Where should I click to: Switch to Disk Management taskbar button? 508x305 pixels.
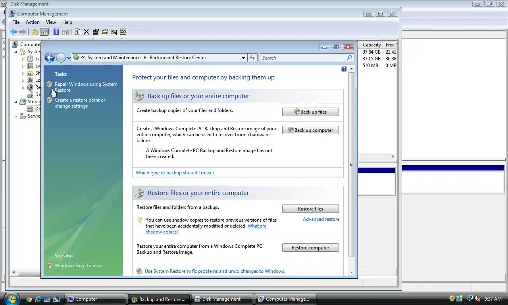tap(222, 299)
